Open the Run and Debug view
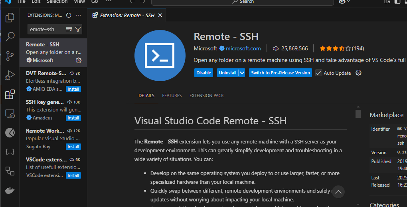This screenshot has height=207, width=407. click(10, 75)
